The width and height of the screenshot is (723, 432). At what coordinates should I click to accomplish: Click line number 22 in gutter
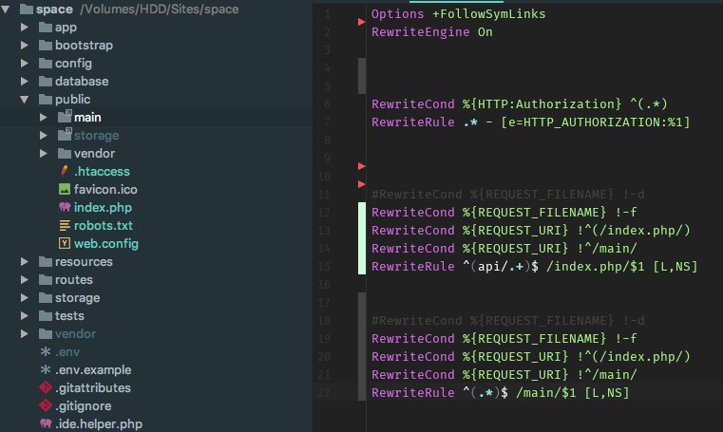(324, 393)
